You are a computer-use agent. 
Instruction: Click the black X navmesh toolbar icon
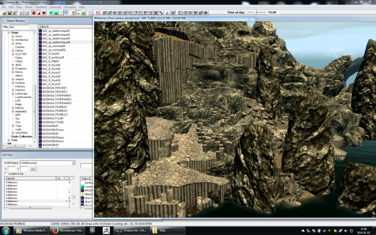click(156, 12)
